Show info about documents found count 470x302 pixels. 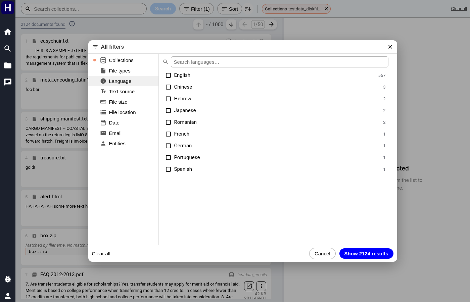pyautogui.click(x=72, y=24)
